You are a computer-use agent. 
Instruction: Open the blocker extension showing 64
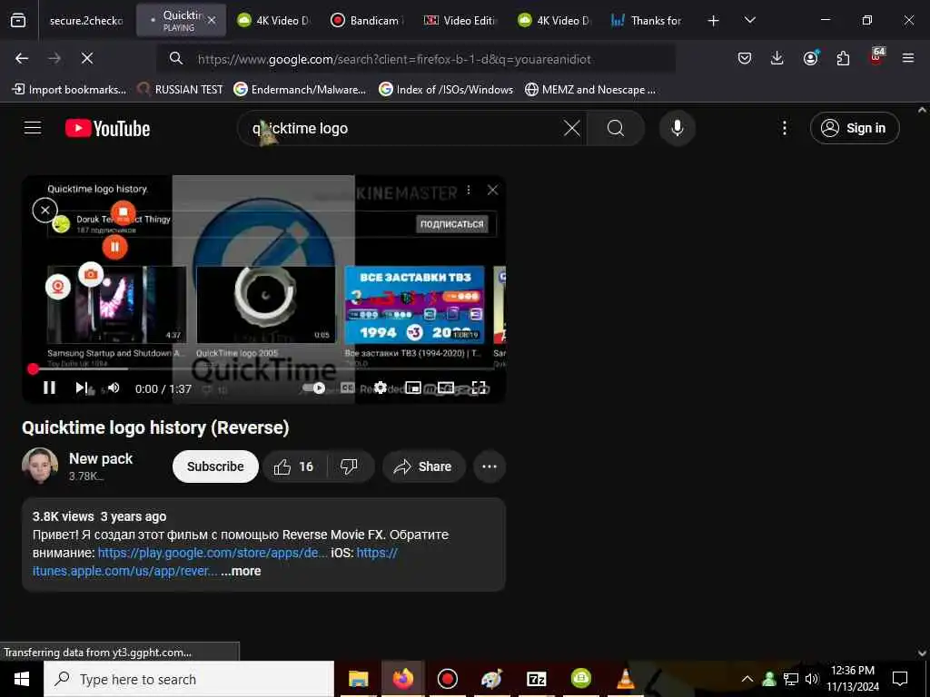pos(876,57)
